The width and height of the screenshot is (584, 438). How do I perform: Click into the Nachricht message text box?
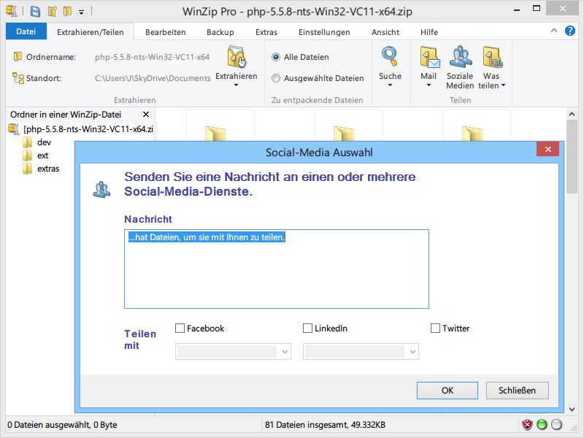click(277, 269)
